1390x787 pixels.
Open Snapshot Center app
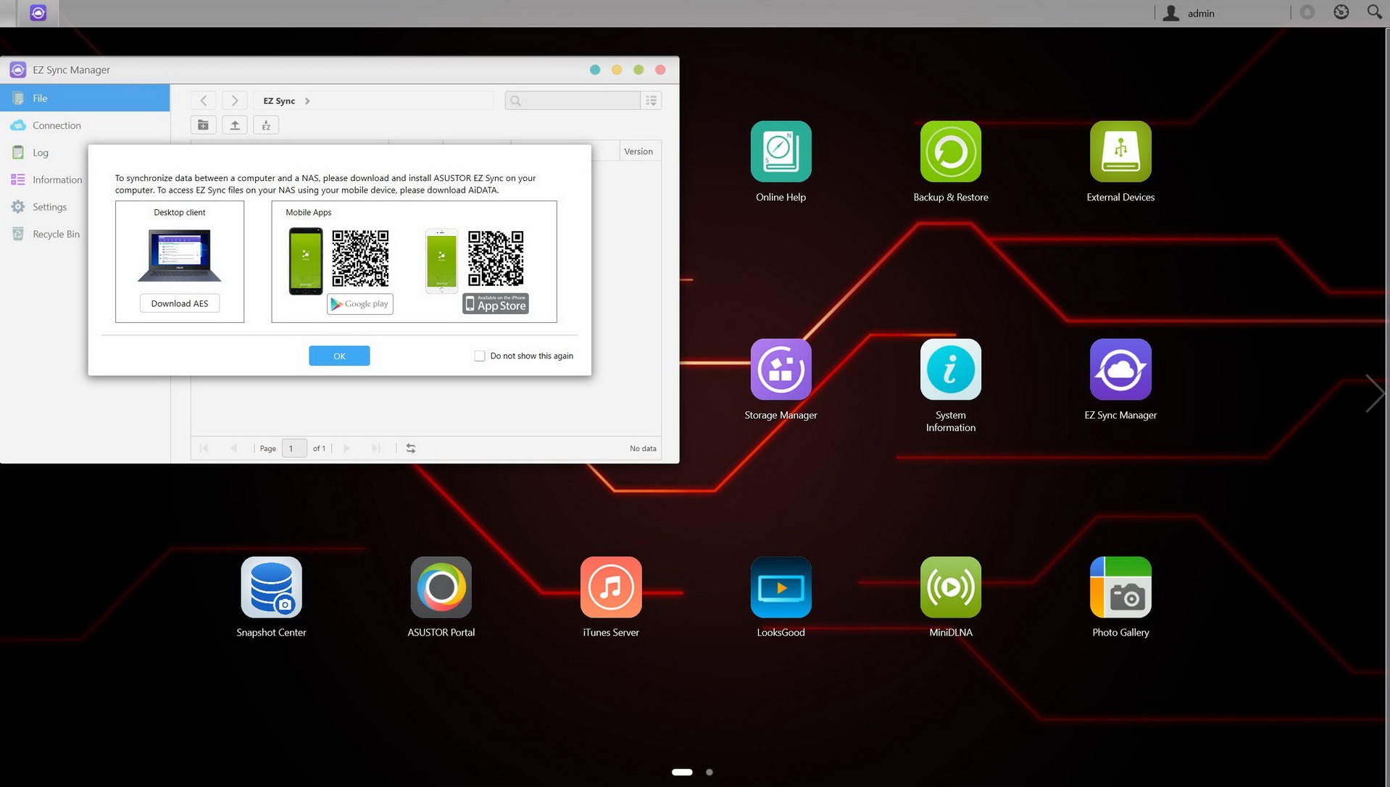[x=271, y=587]
